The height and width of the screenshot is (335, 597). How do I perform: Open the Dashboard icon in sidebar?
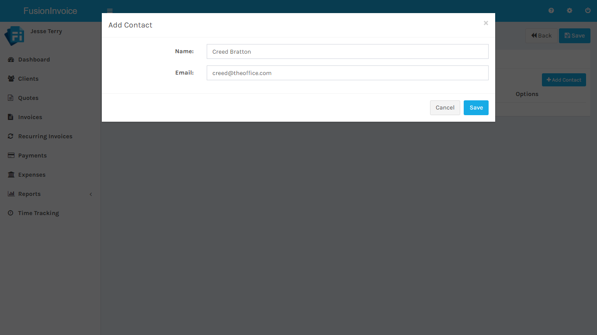coord(11,60)
